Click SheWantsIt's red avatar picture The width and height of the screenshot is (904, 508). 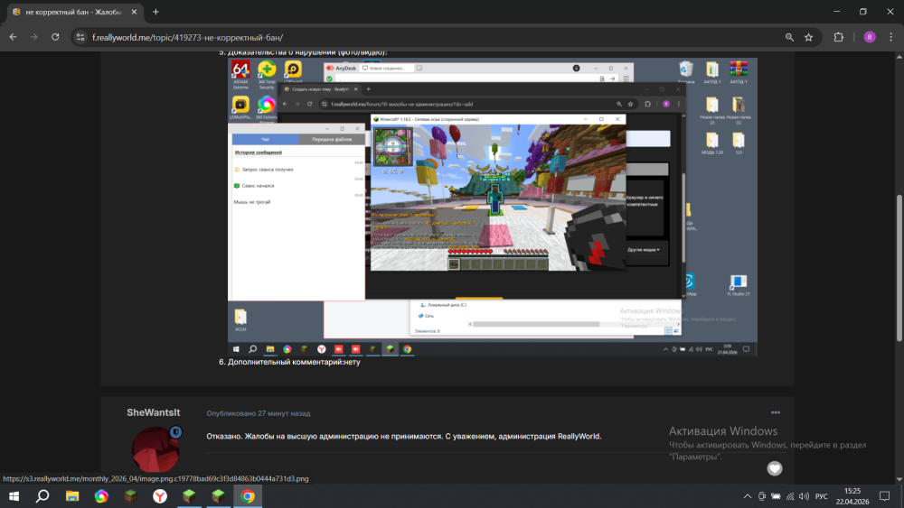[x=155, y=450]
